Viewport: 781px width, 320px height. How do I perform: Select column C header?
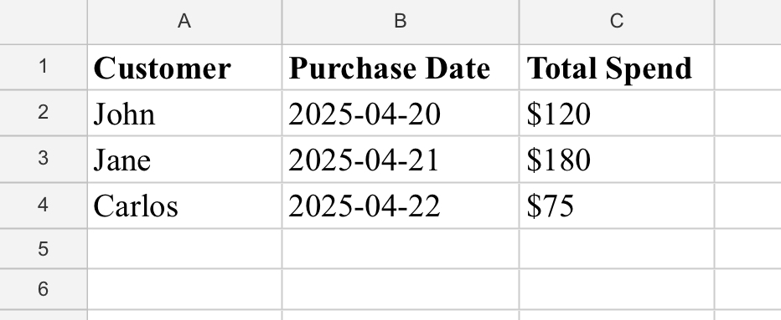click(617, 22)
